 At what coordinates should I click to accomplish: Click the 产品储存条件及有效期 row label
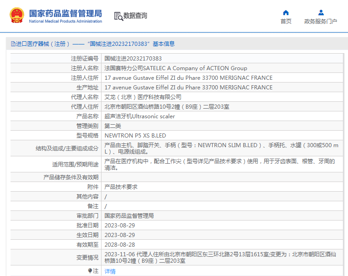click(x=71, y=177)
